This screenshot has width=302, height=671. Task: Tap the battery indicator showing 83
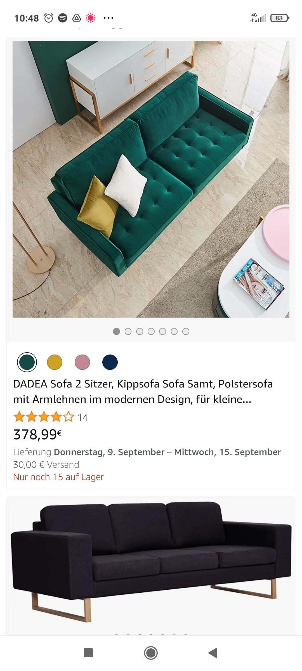(x=280, y=18)
